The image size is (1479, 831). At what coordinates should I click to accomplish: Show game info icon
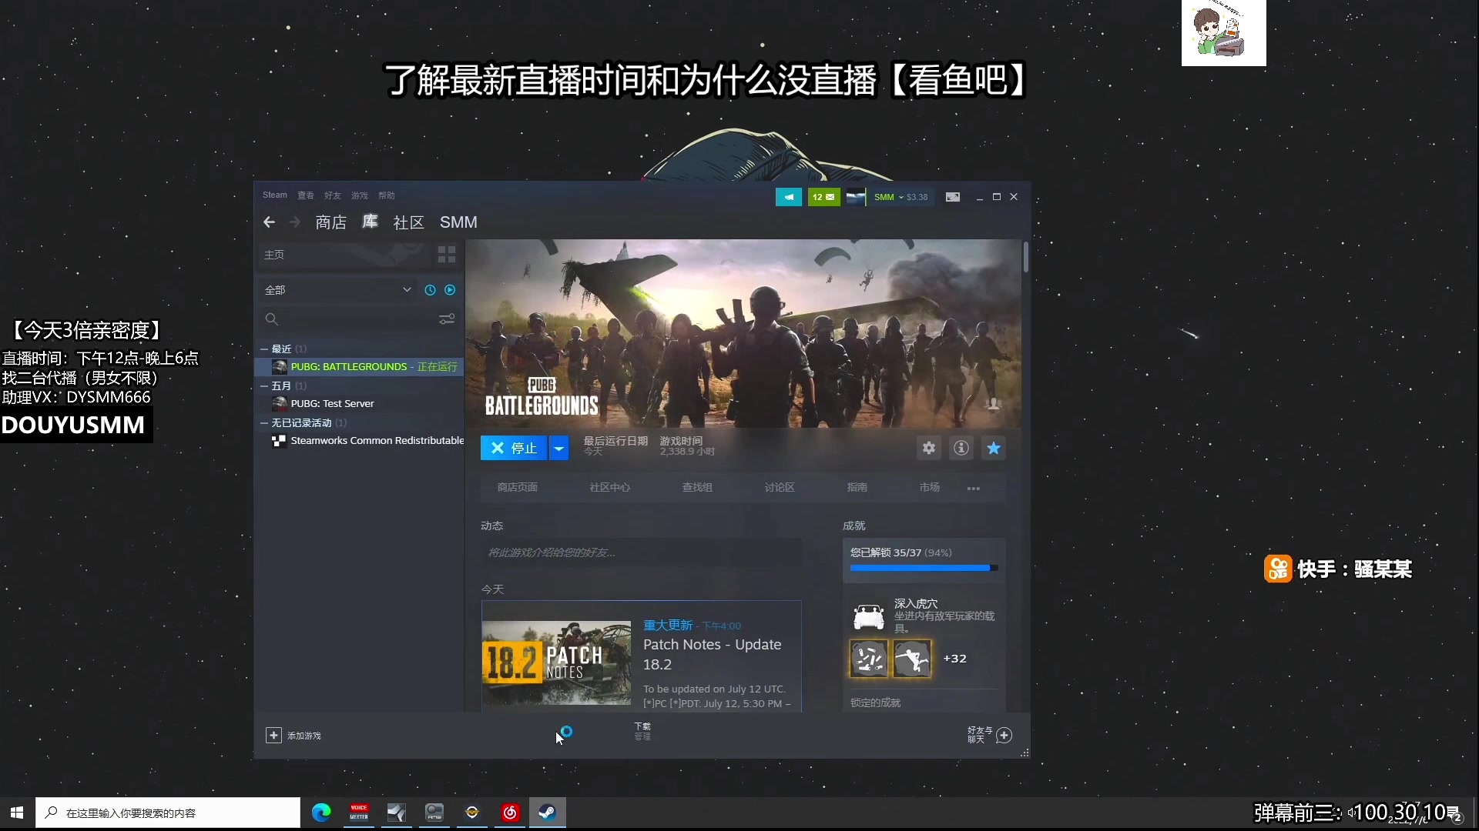961,448
